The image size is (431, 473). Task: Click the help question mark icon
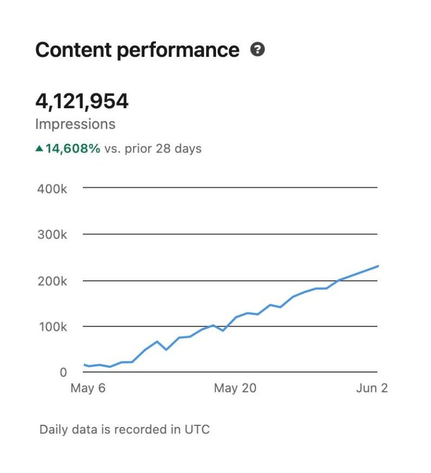[x=258, y=50]
